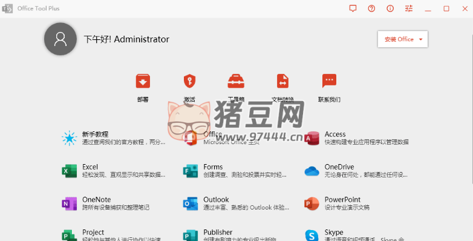Click the Excel app icon
Image resolution: width=473 pixels, height=241 pixels.
70,171
